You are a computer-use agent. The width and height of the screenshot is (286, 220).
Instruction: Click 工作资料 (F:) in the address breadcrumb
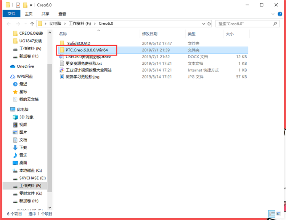pyautogui.click(x=80, y=24)
